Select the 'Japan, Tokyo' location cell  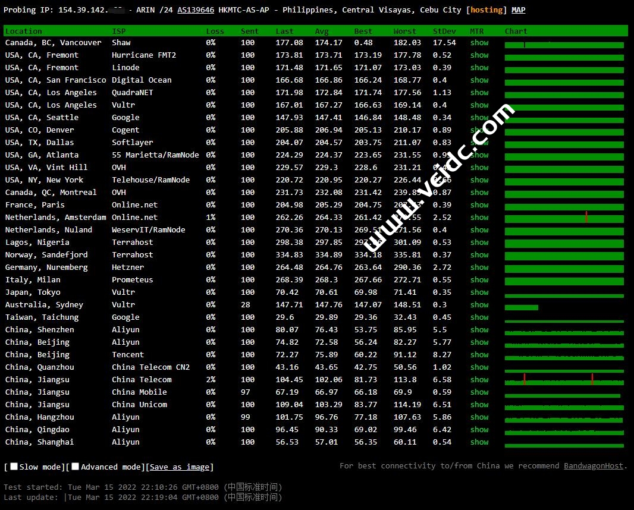pyautogui.click(x=33, y=292)
